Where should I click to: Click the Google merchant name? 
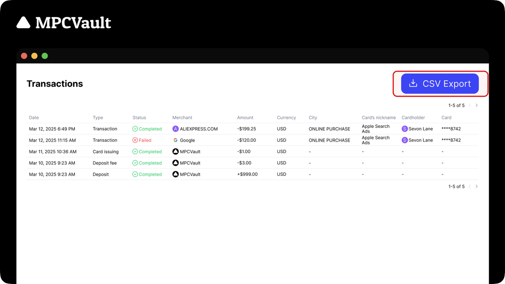(x=188, y=140)
